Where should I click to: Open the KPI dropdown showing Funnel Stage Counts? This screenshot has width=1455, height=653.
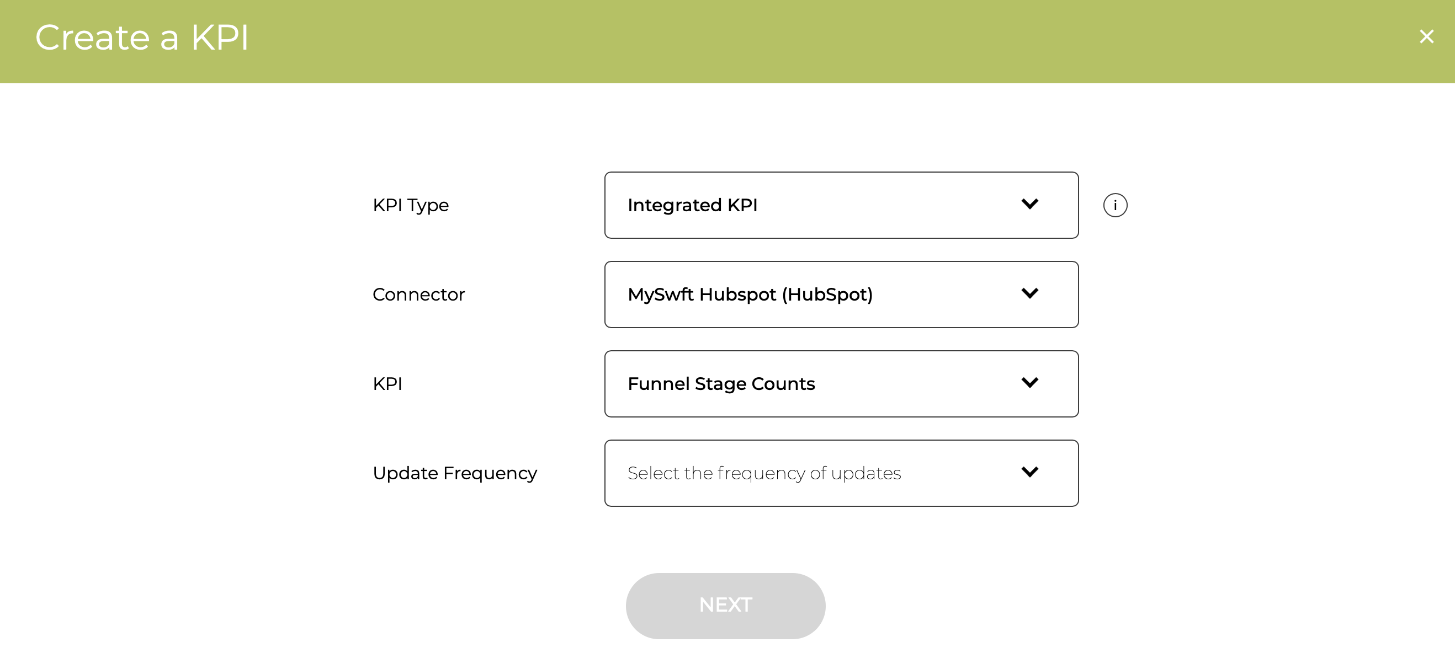841,384
